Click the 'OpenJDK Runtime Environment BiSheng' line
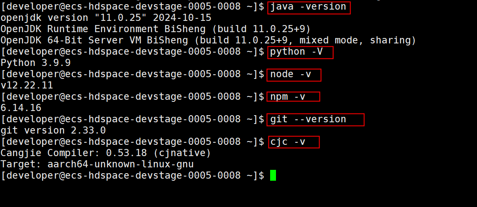477x207 pixels. click(155, 29)
